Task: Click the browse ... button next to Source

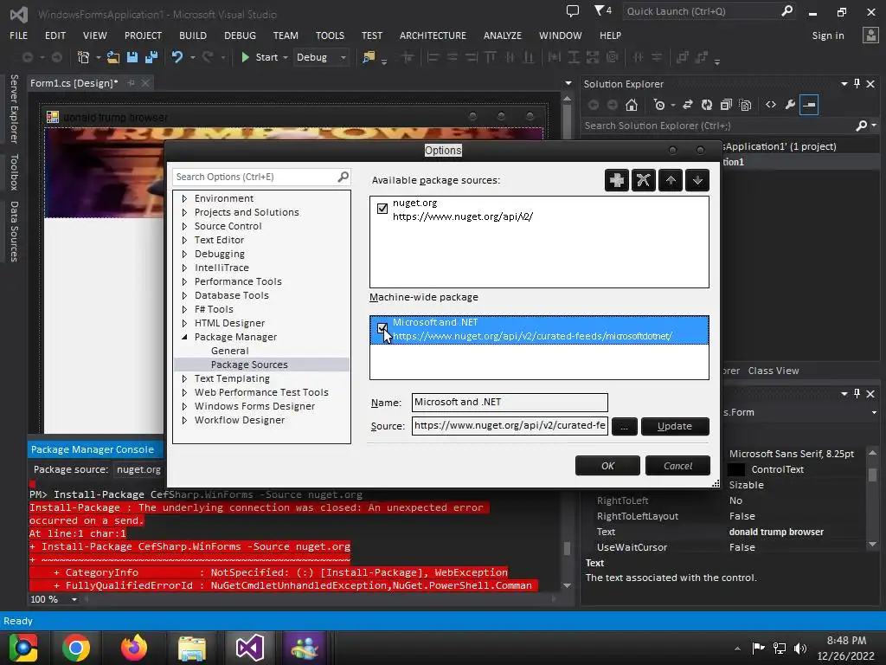Action: (x=624, y=426)
